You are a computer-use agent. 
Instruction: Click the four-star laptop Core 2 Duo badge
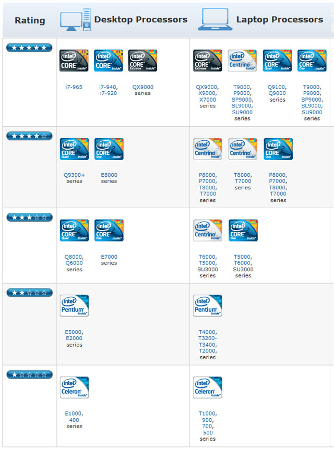point(278,149)
